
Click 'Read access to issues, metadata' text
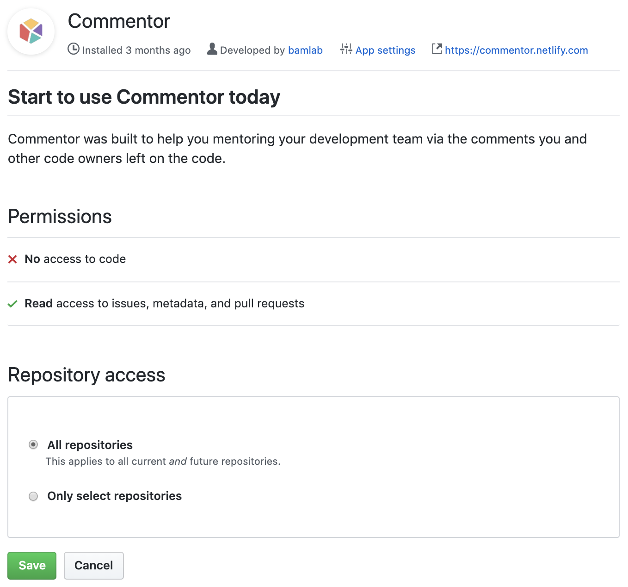point(165,303)
